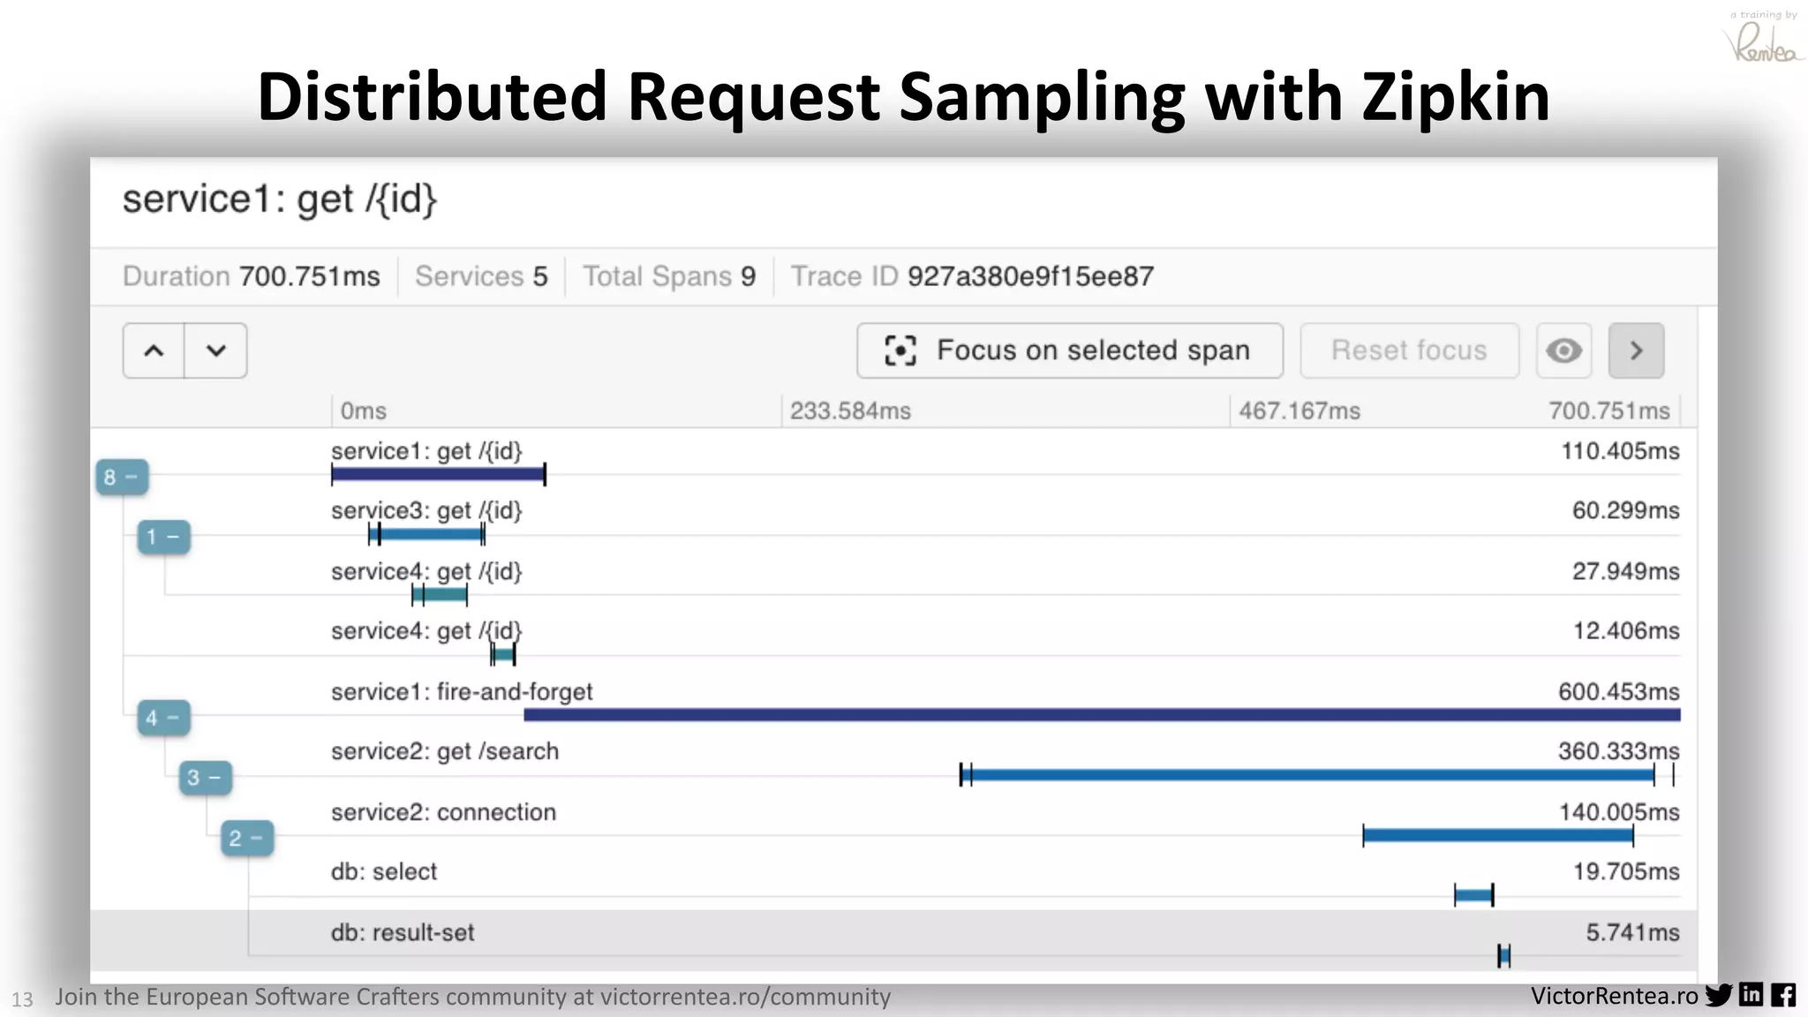The image size is (1808, 1017).
Task: Click the 0ms timeline tick label
Action: click(x=364, y=411)
